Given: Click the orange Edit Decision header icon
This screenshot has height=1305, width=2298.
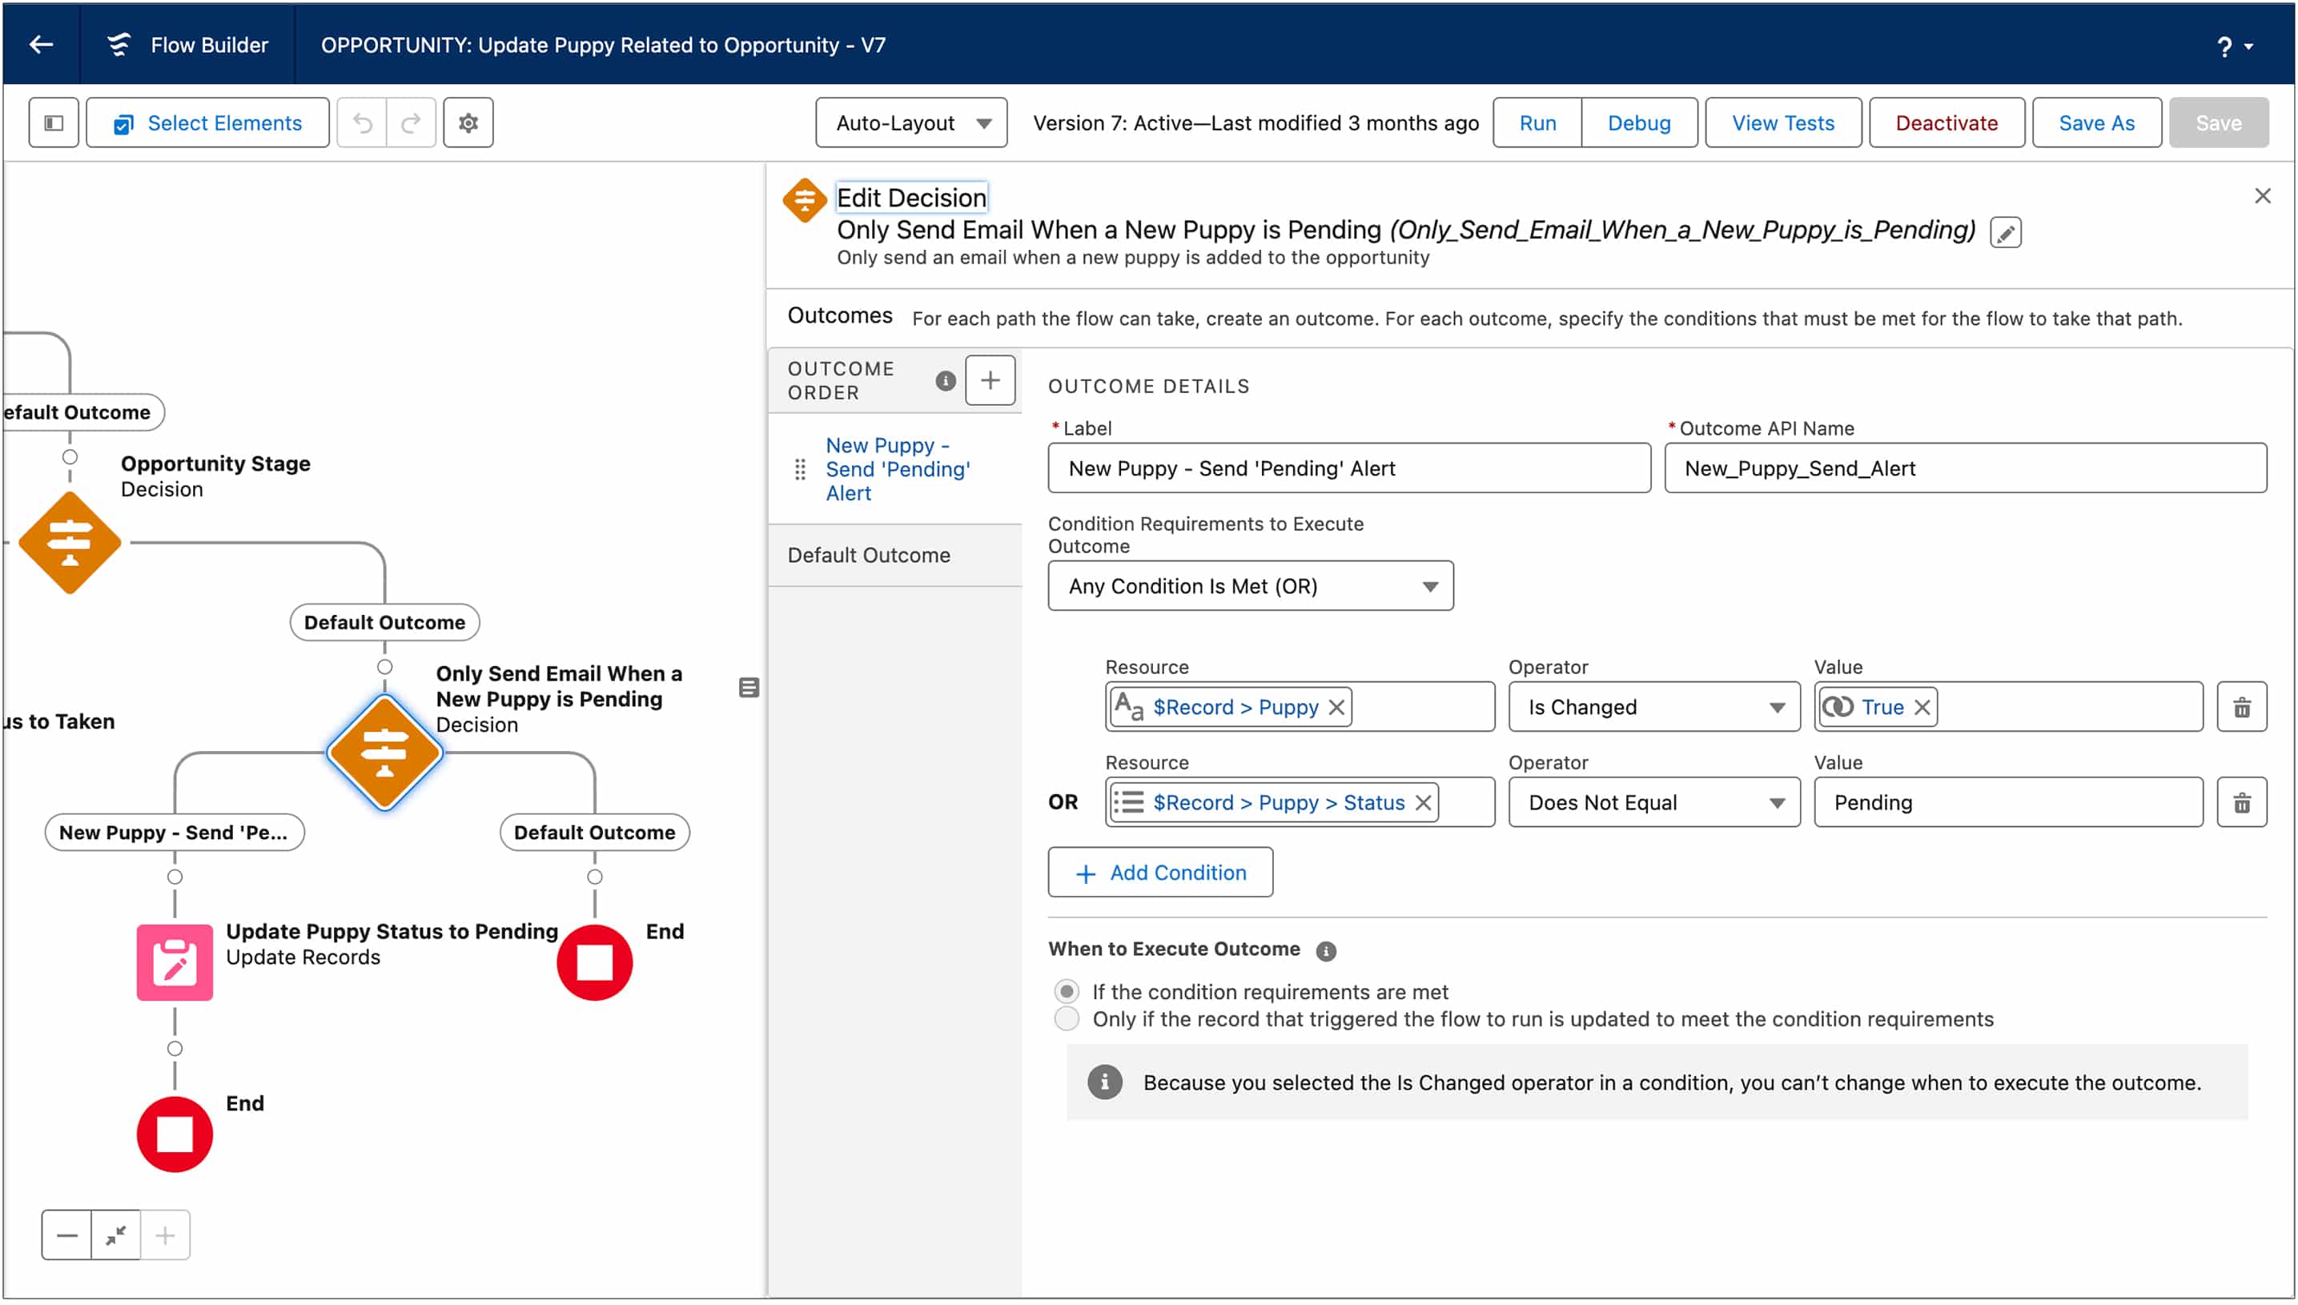Looking at the screenshot, I should [804, 200].
